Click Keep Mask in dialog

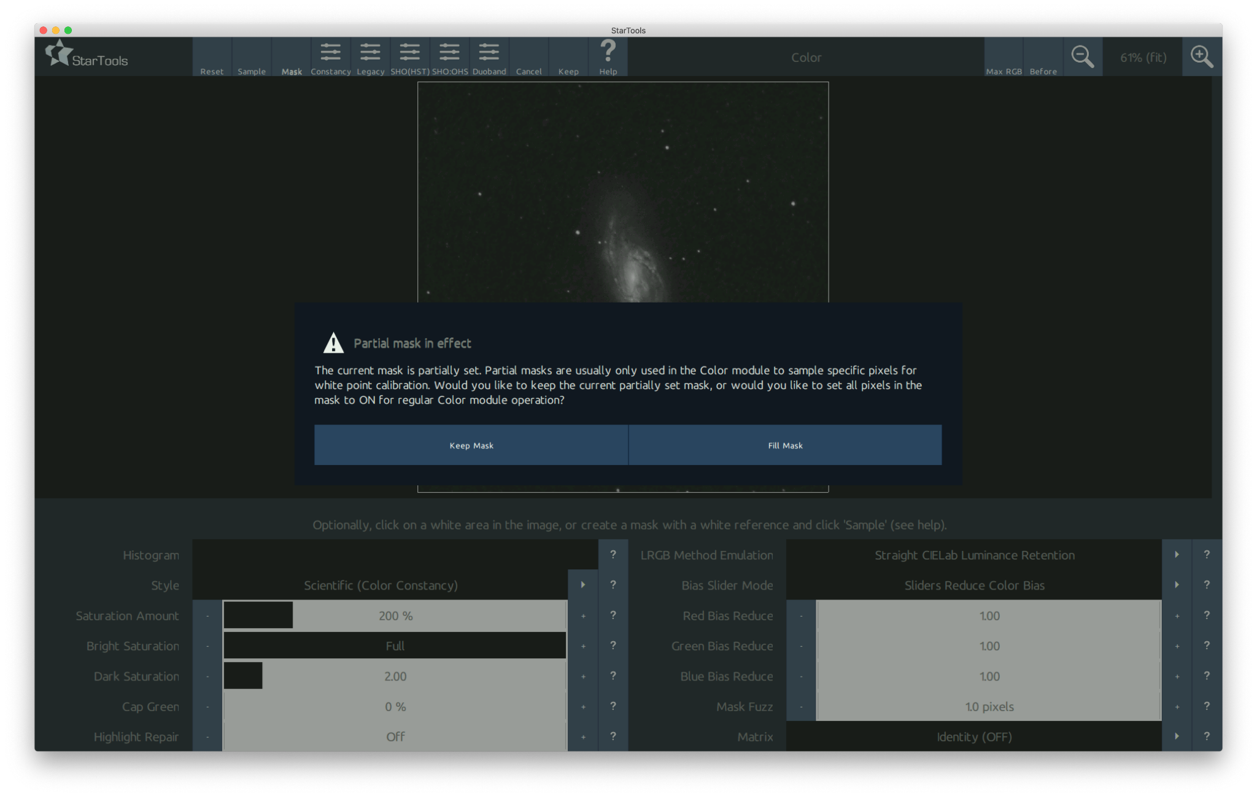(471, 445)
